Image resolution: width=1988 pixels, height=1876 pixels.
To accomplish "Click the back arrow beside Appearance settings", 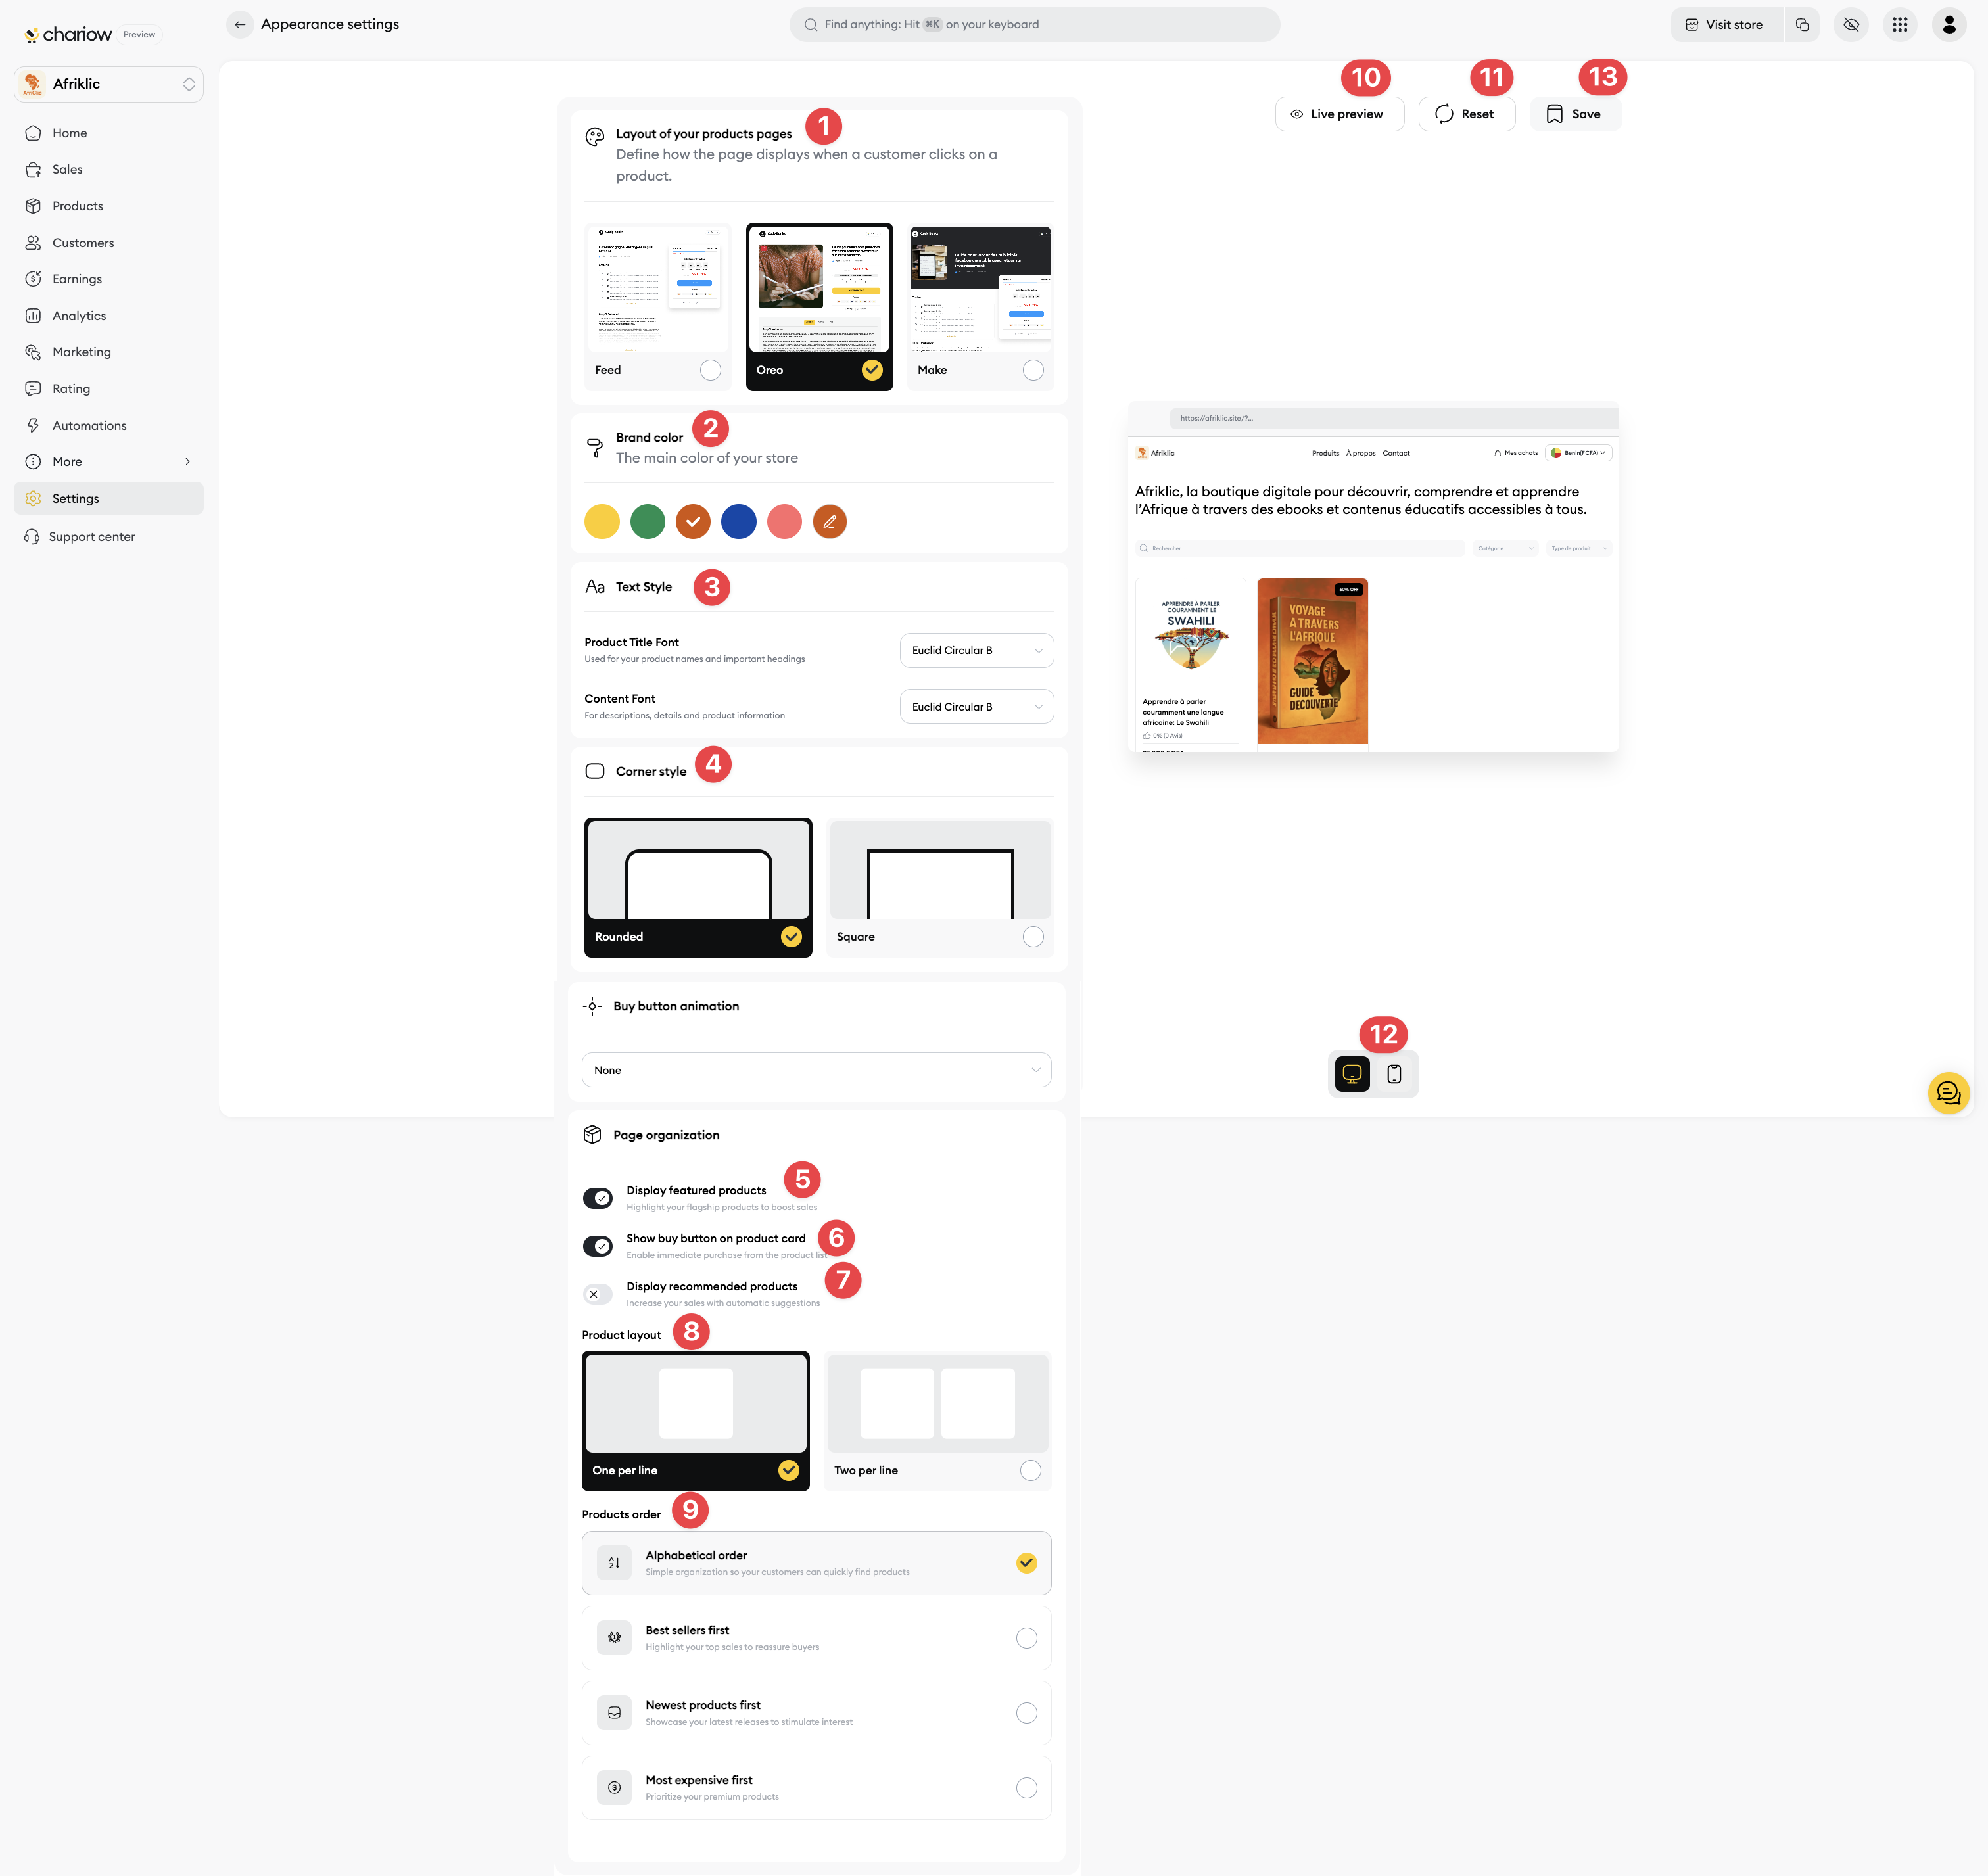I will point(240,24).
